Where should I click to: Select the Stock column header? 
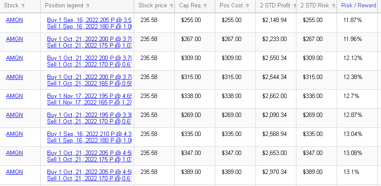[x=11, y=5]
